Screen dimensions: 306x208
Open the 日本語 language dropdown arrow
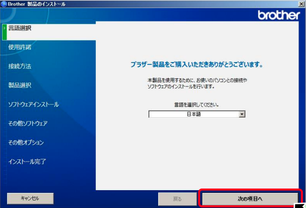242,114
